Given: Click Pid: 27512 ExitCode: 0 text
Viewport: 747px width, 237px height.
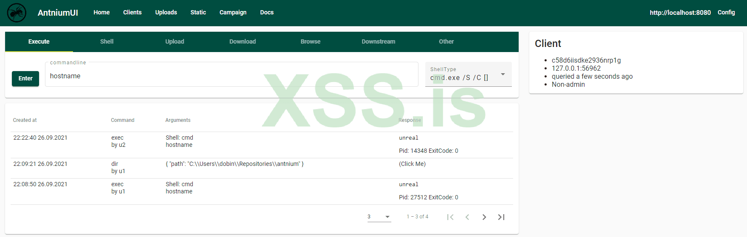Looking at the screenshot, I should [x=429, y=197].
